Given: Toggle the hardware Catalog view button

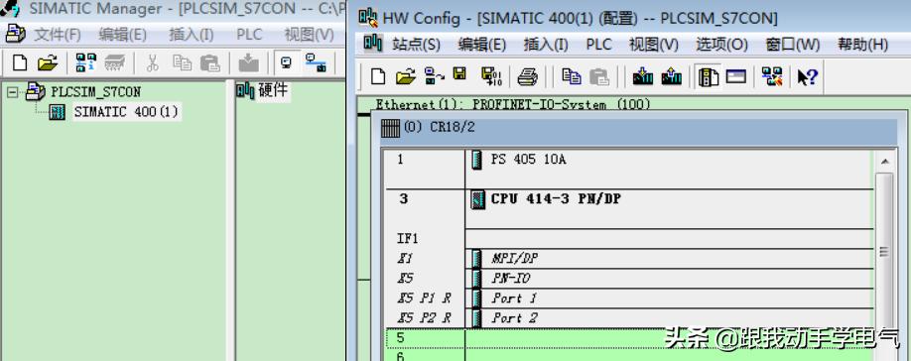Looking at the screenshot, I should tap(709, 76).
